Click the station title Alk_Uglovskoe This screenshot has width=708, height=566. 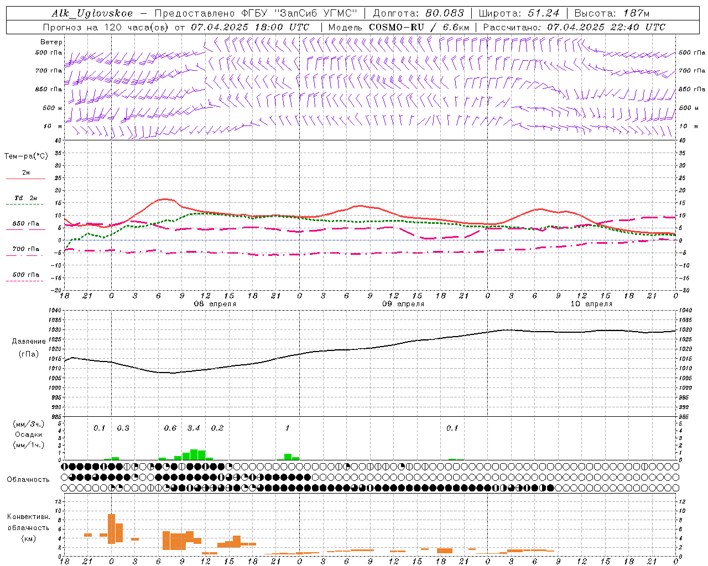(x=92, y=13)
